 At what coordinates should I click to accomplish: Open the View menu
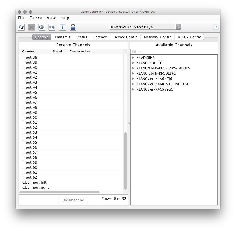click(51, 18)
